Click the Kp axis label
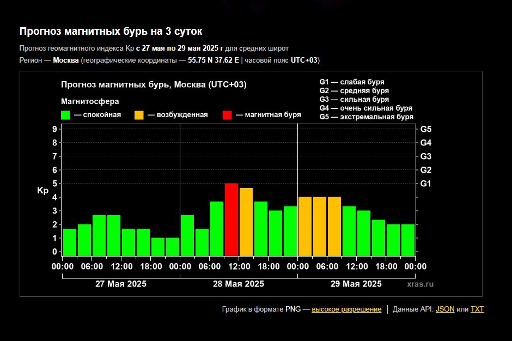This screenshot has width=512, height=341. (x=43, y=191)
